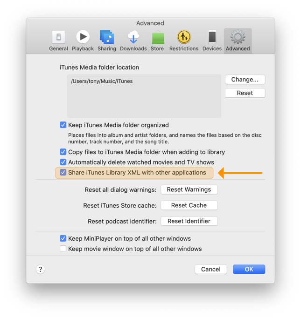The width and height of the screenshot is (301, 318).
Task: Click 'Reset podcast identifier:' label
Action: pos(122,221)
